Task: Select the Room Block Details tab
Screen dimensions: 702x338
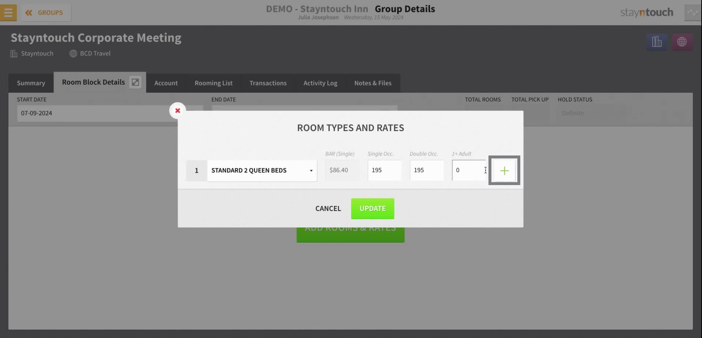Action: [93, 82]
